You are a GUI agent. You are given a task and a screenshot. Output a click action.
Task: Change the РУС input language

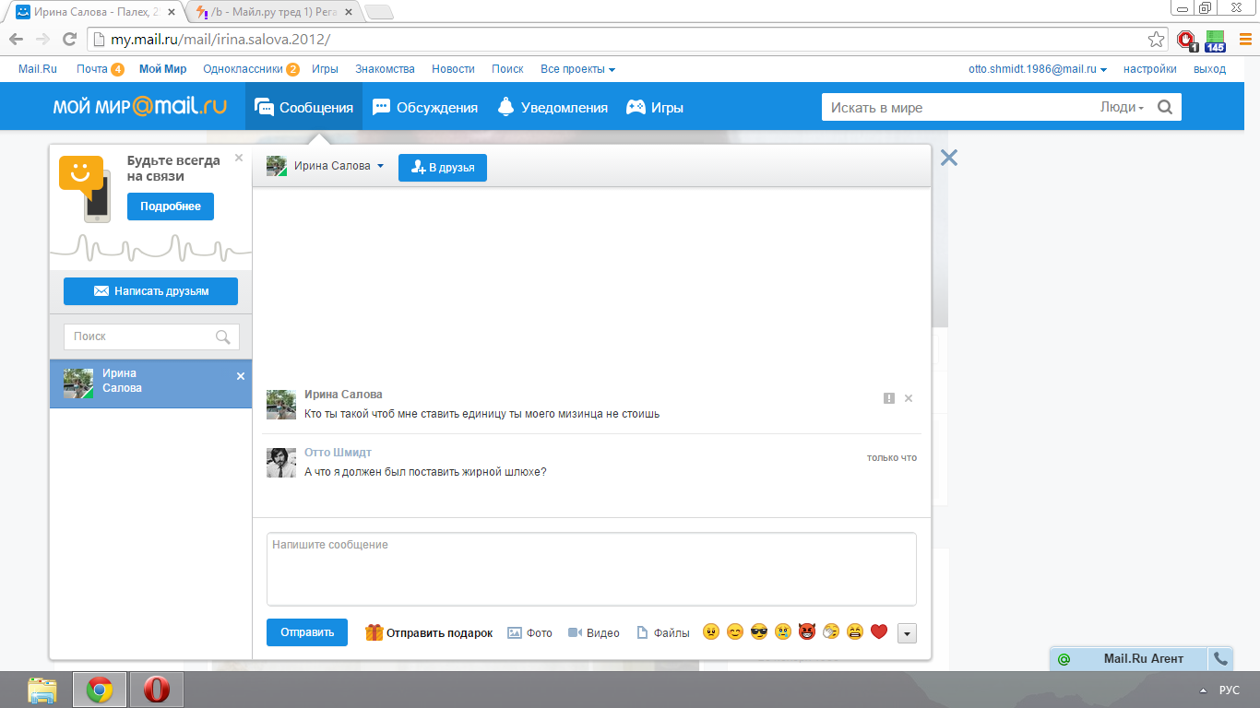click(x=1230, y=690)
